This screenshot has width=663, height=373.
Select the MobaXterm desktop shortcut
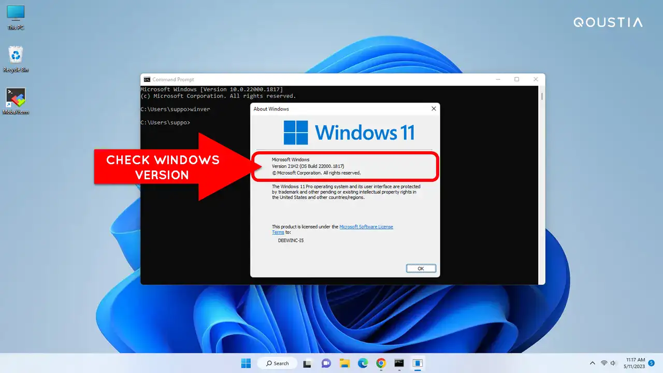tap(16, 101)
